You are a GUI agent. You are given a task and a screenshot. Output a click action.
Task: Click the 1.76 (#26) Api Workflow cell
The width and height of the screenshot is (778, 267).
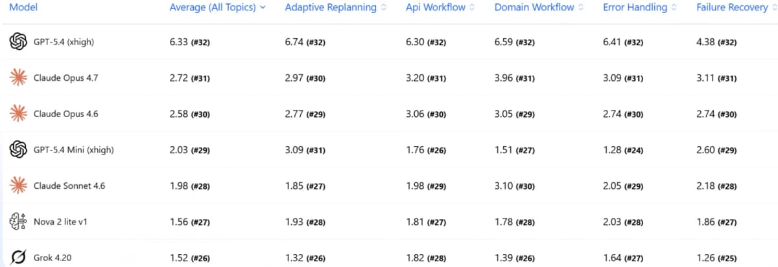(426, 150)
